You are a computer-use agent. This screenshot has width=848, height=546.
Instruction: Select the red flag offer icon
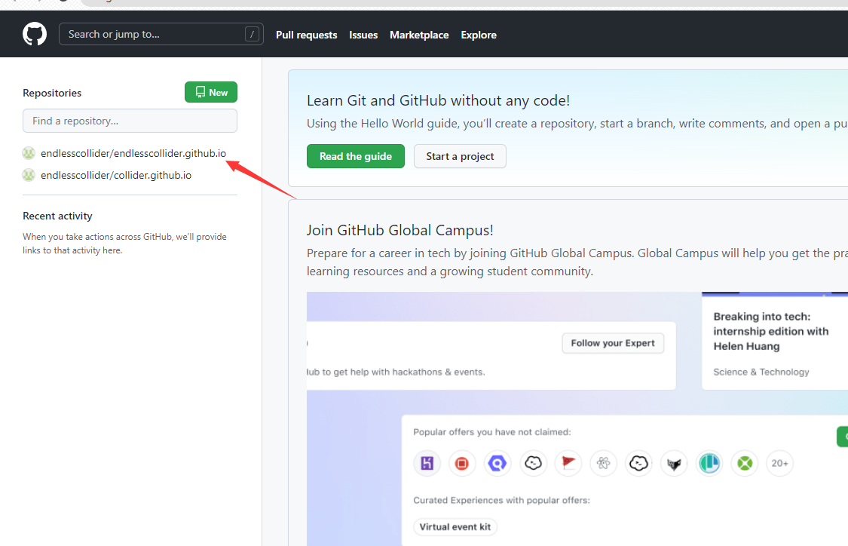(x=568, y=463)
